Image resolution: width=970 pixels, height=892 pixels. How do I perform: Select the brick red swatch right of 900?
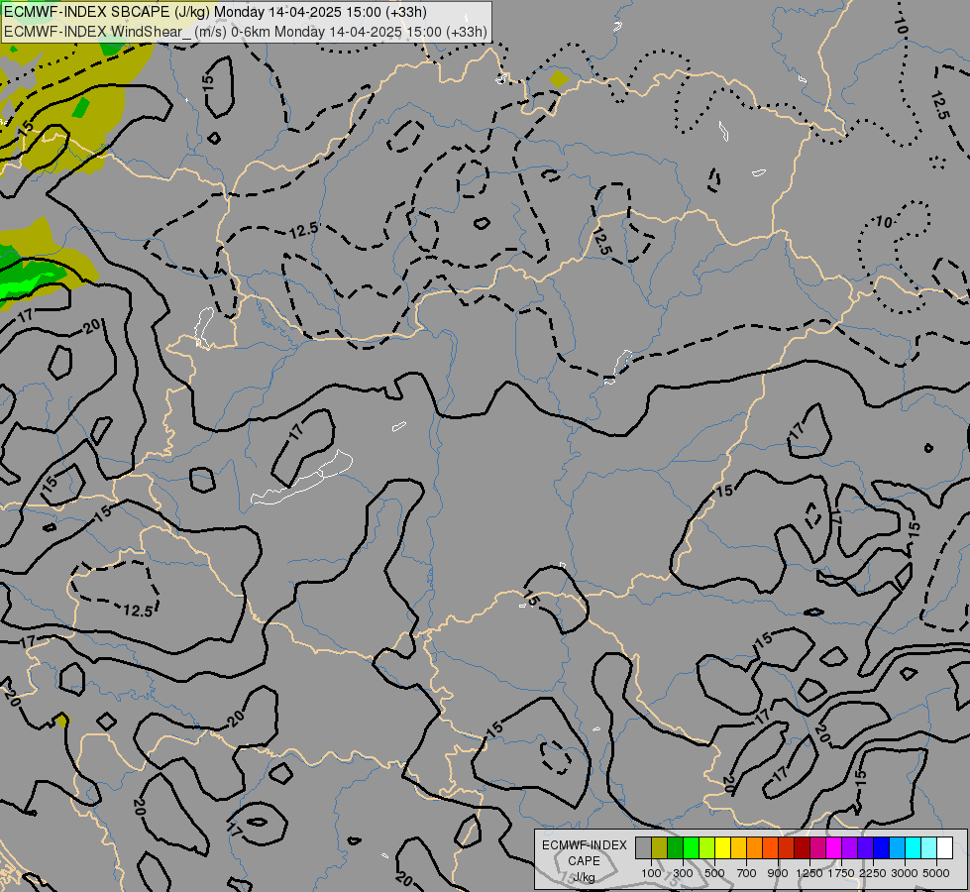(x=786, y=848)
